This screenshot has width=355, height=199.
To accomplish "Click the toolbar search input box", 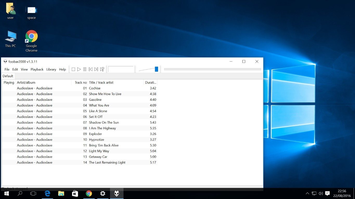I will [121, 69].
